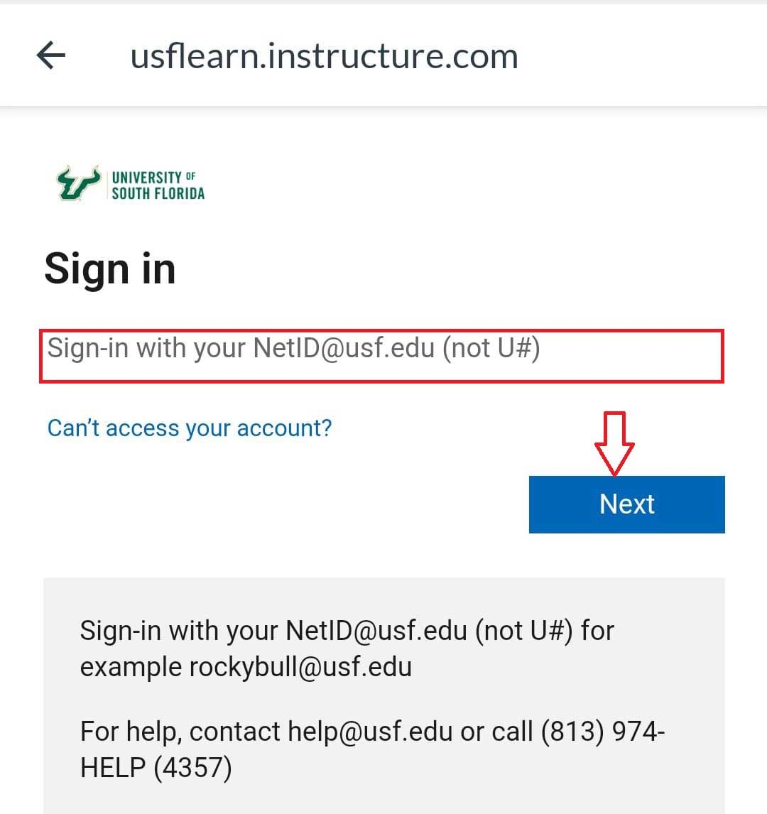Screen dimensions: 767x814
Task: Click the USF bull logo icon
Action: tap(78, 183)
